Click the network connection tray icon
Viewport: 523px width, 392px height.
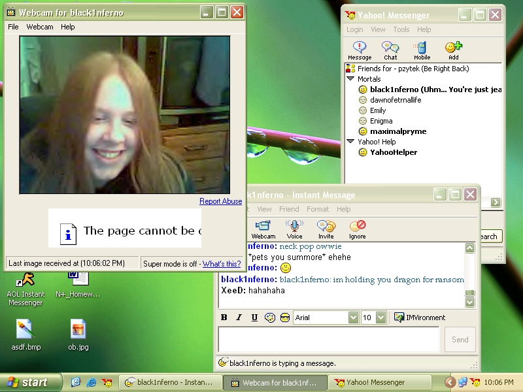(462, 382)
